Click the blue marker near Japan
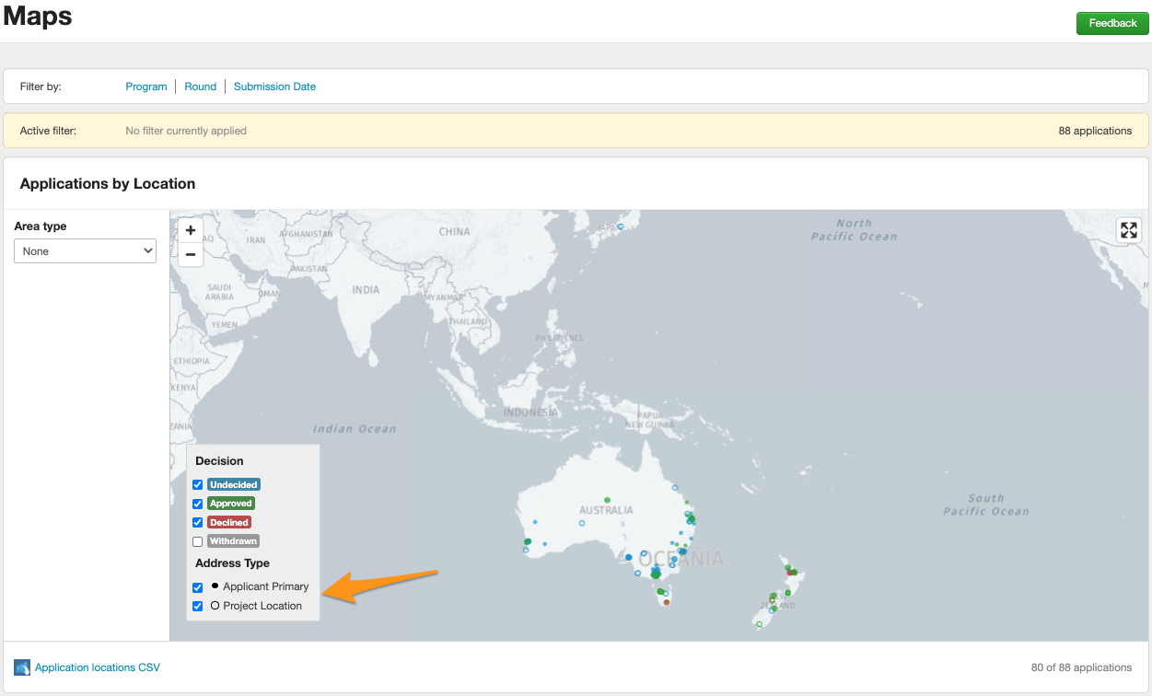 [x=621, y=226]
